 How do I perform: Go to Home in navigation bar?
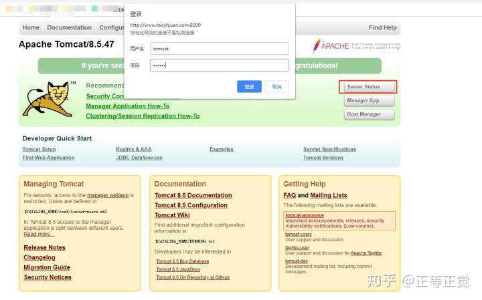coord(31,27)
